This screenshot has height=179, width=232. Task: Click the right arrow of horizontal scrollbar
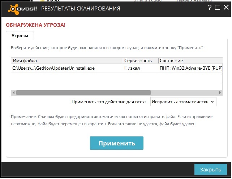pyautogui.click(x=220, y=93)
